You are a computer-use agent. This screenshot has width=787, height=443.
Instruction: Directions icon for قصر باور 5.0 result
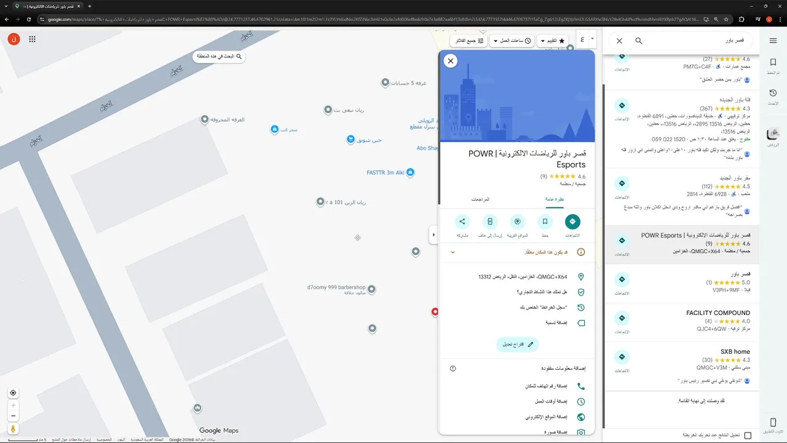(622, 279)
